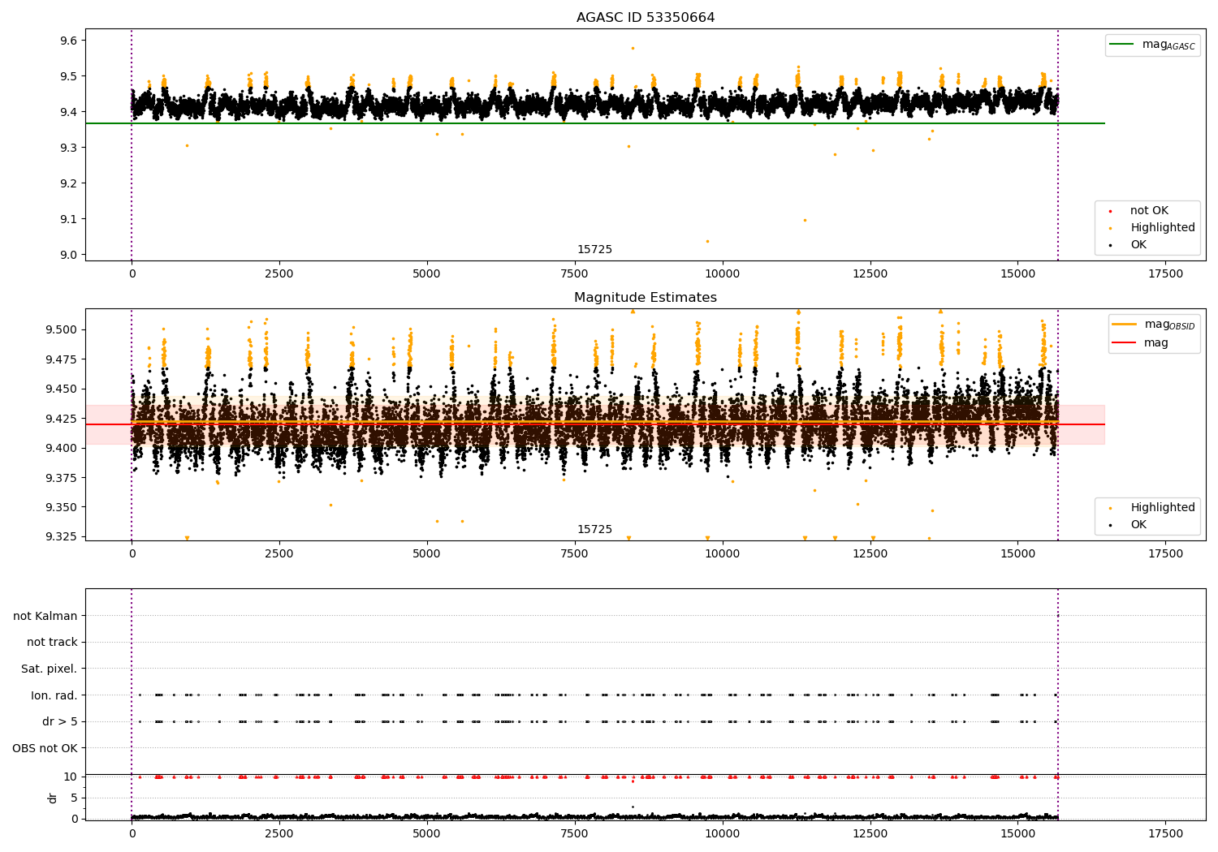1218x852 pixels.
Task: Click the 15725 annotation in the top plot
Action: (594, 250)
